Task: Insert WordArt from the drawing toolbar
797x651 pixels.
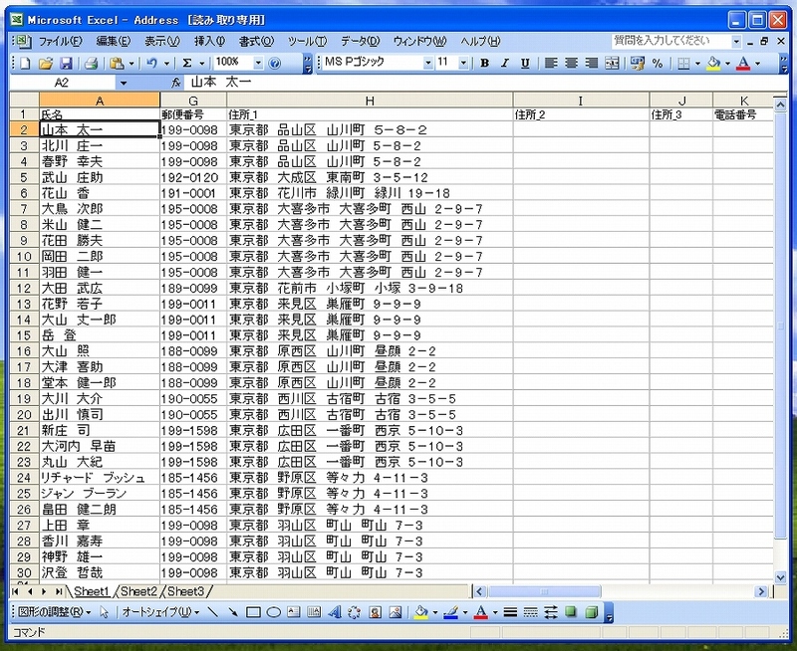Action: [x=335, y=612]
